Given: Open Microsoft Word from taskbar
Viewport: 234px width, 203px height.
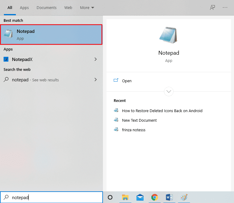Looking at the screenshot, I should point(169,197).
